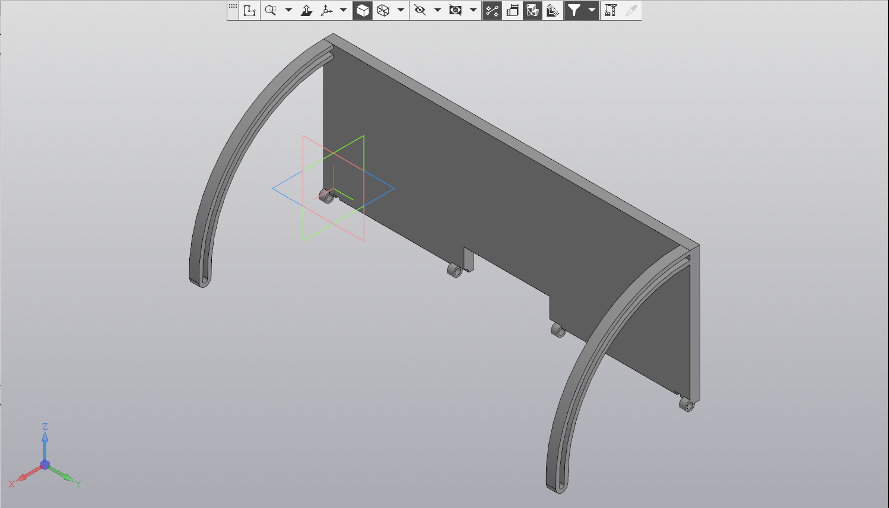Screen dimensions: 889x508
Task: Click the selection filter funnel icon
Action: [x=574, y=11]
